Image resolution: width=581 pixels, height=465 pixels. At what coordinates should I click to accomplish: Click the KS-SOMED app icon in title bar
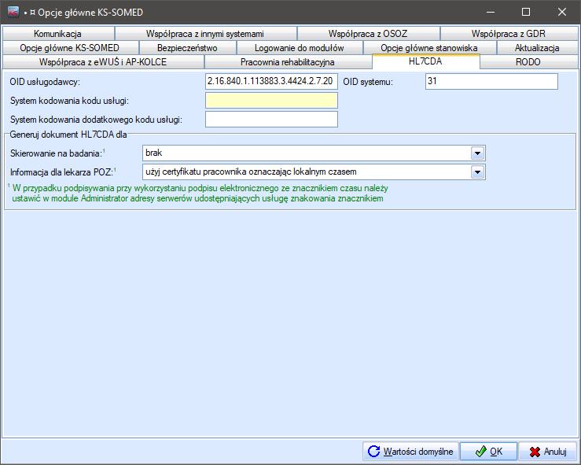[13, 12]
